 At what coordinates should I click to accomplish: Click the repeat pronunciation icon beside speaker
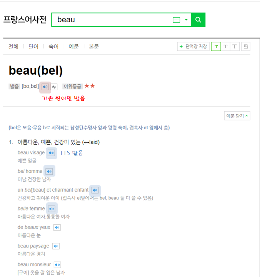(54, 87)
